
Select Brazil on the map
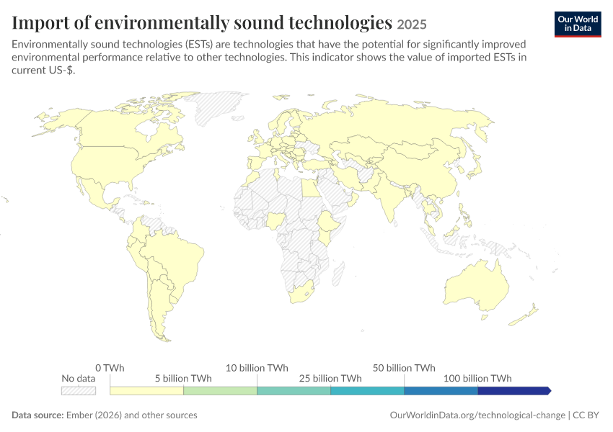click(177, 258)
